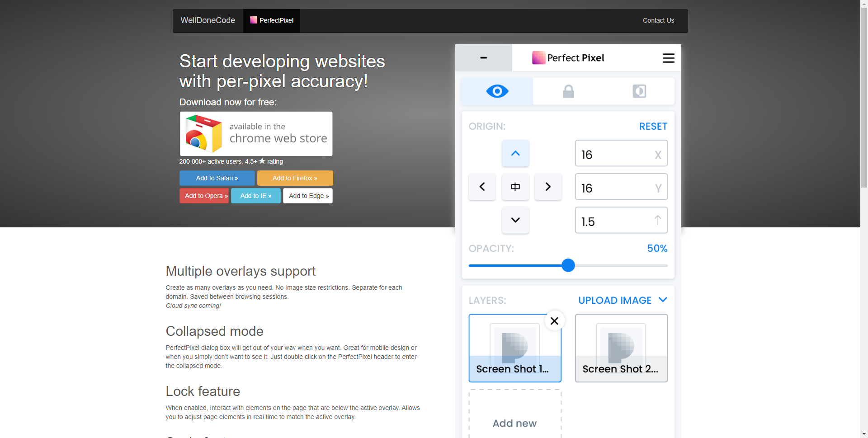This screenshot has height=438, width=868.
Task: Click the Cloud sync coming! text
Action: 193,306
